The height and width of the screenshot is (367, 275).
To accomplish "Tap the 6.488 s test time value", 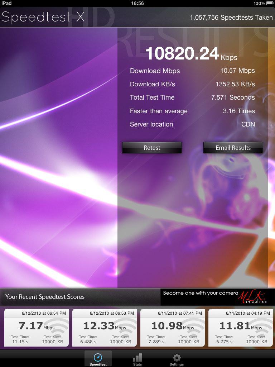I will click(88, 342).
